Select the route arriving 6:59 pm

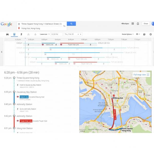[71, 58]
